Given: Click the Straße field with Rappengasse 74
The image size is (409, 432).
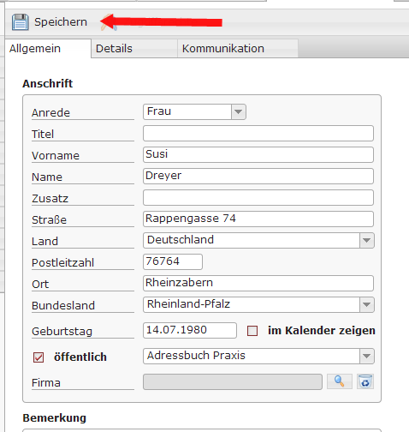Looking at the screenshot, I should click(258, 219).
